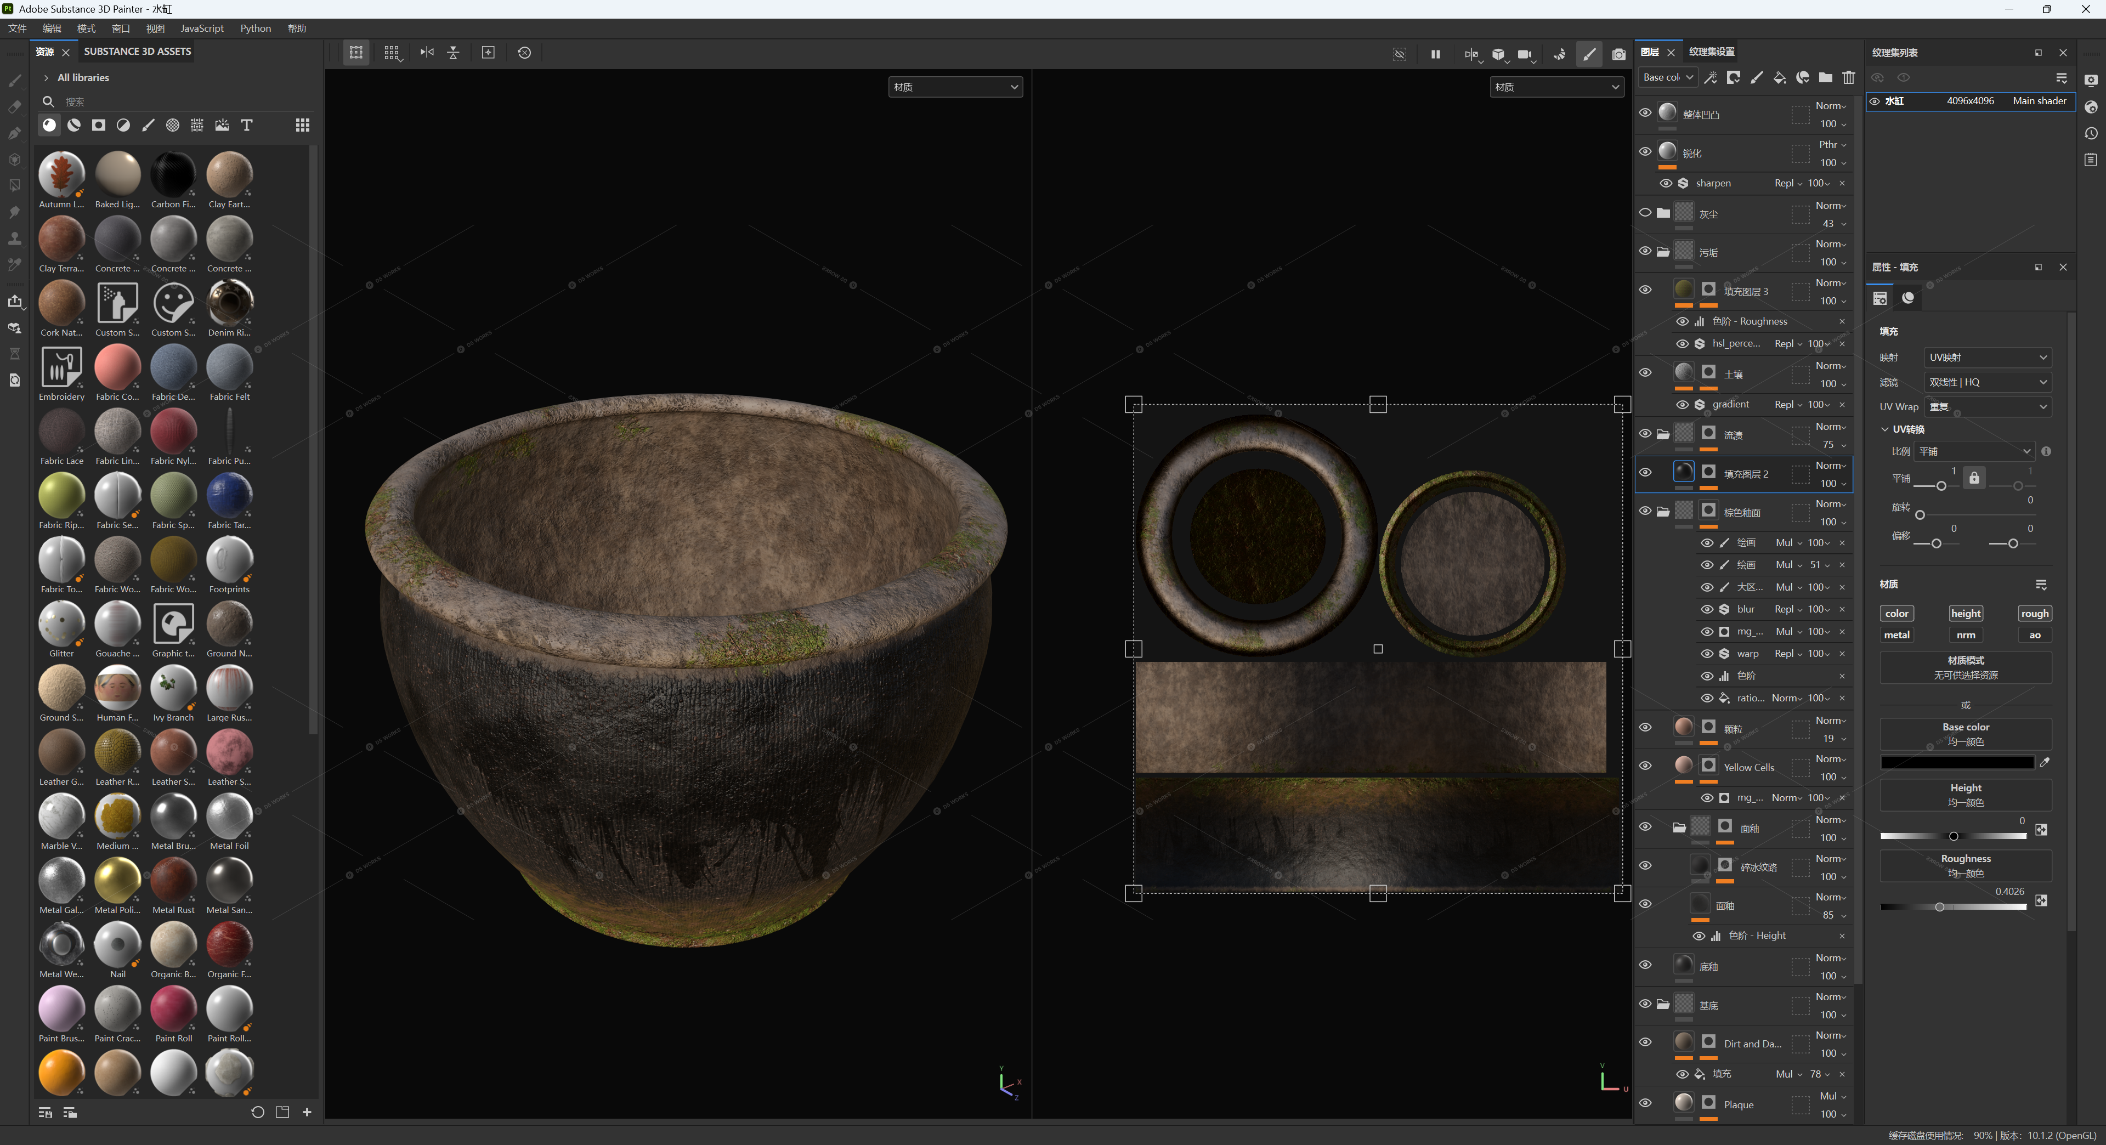Screen dimensions: 2106x1145
Task: Click the history reset icon in top toolbar
Action: tap(524, 52)
